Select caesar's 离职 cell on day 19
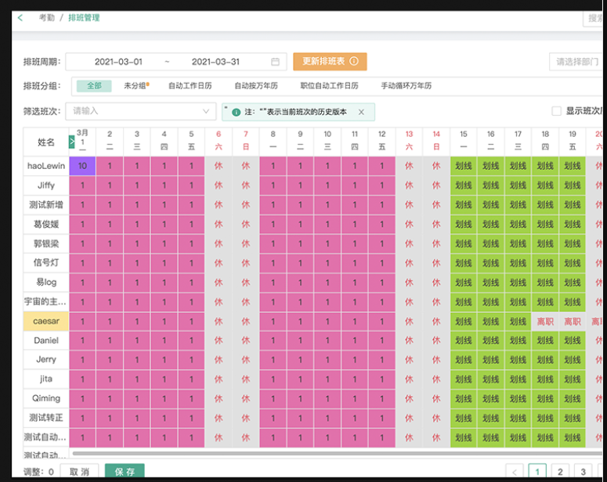607x482 pixels. (573, 322)
